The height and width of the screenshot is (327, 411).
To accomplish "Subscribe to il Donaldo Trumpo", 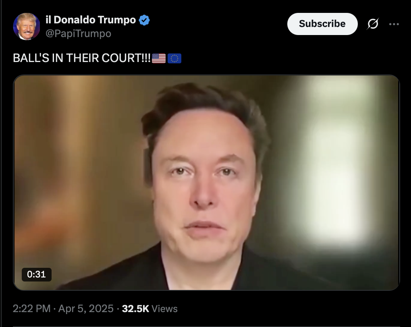I will point(322,24).
